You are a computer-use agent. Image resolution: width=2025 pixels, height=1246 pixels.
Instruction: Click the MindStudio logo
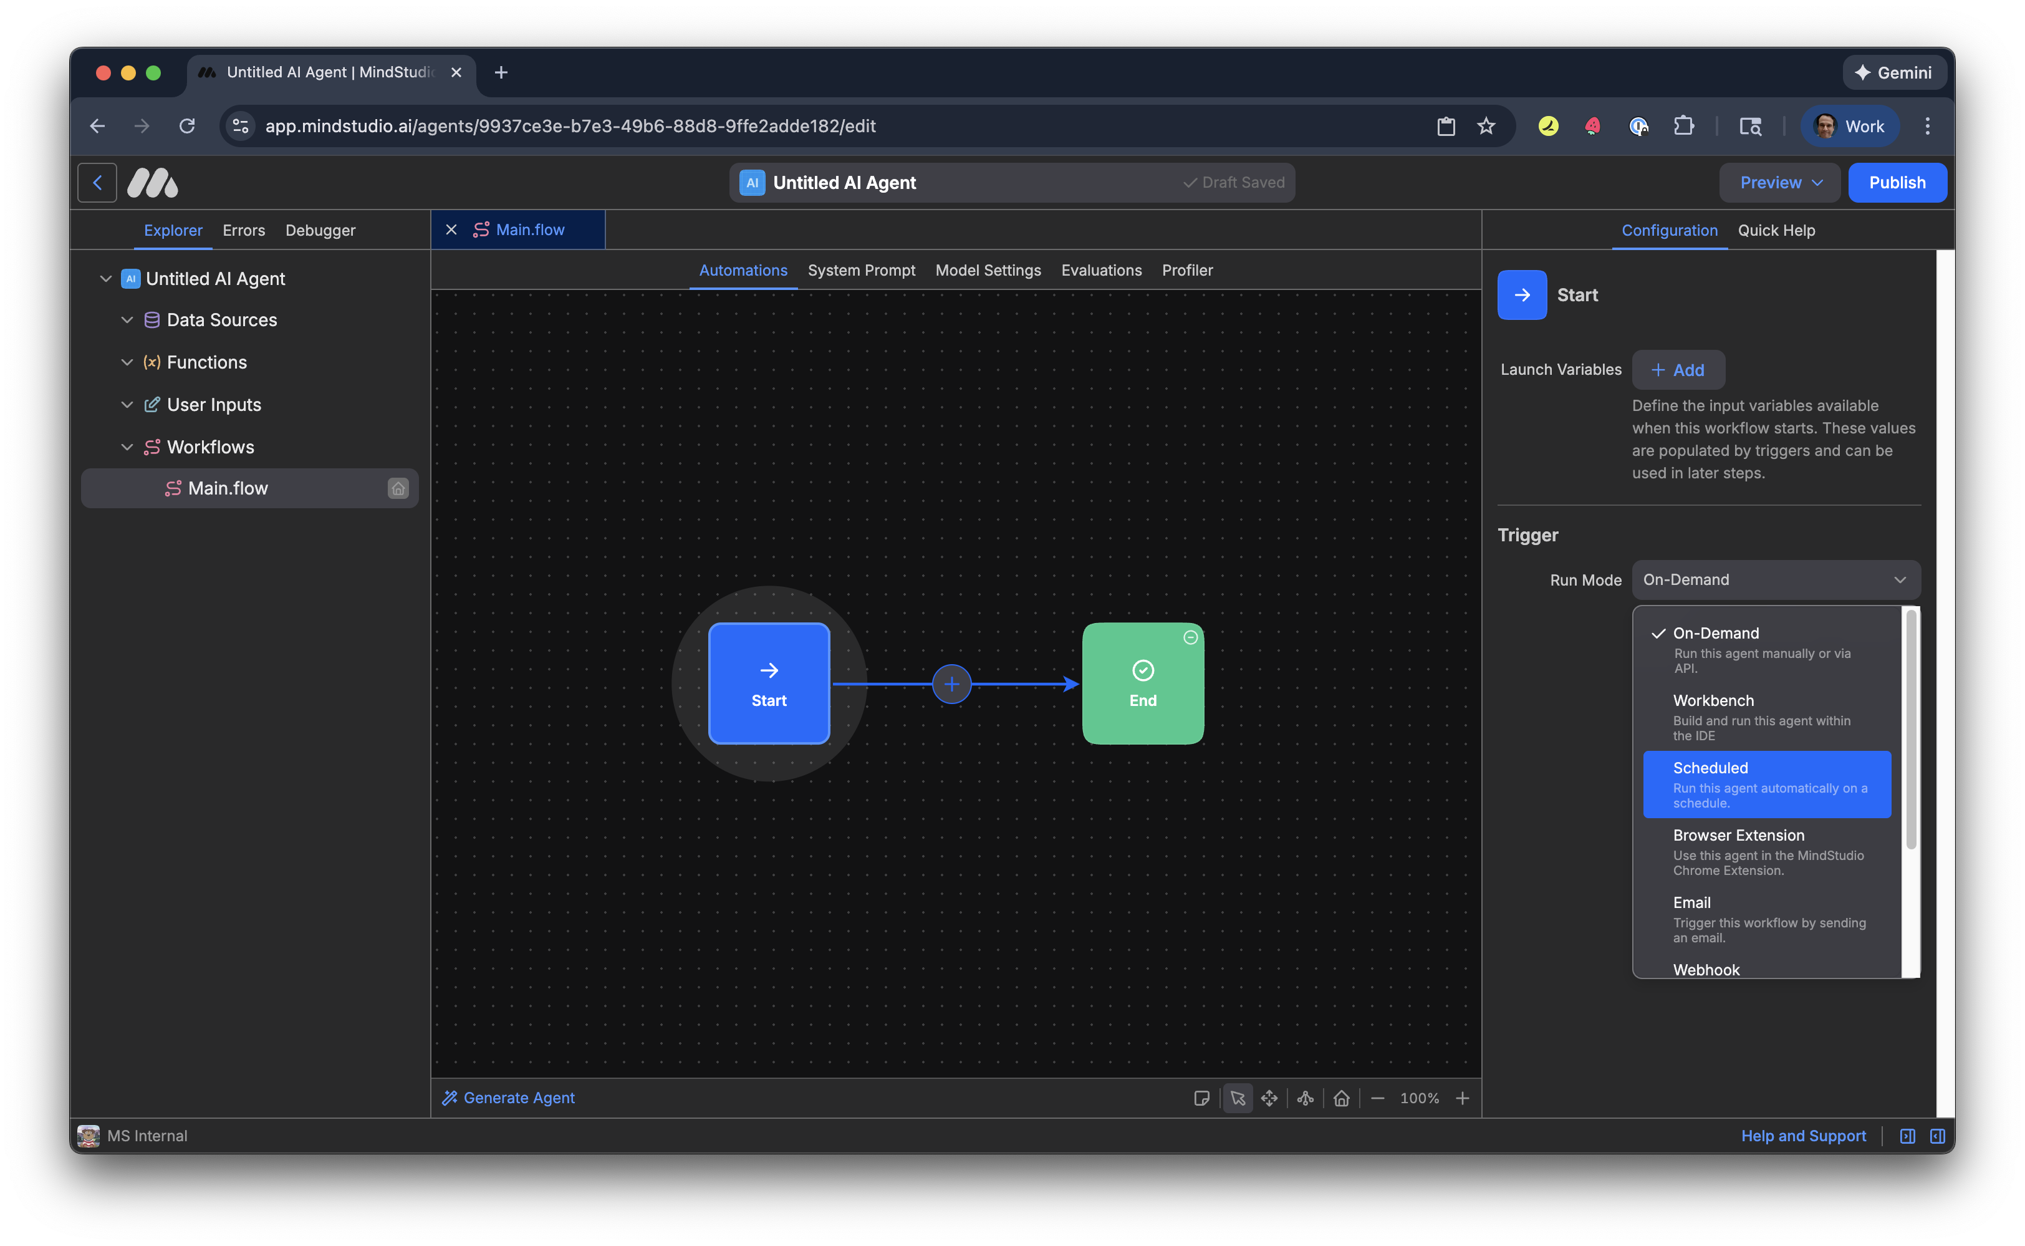[x=152, y=182]
